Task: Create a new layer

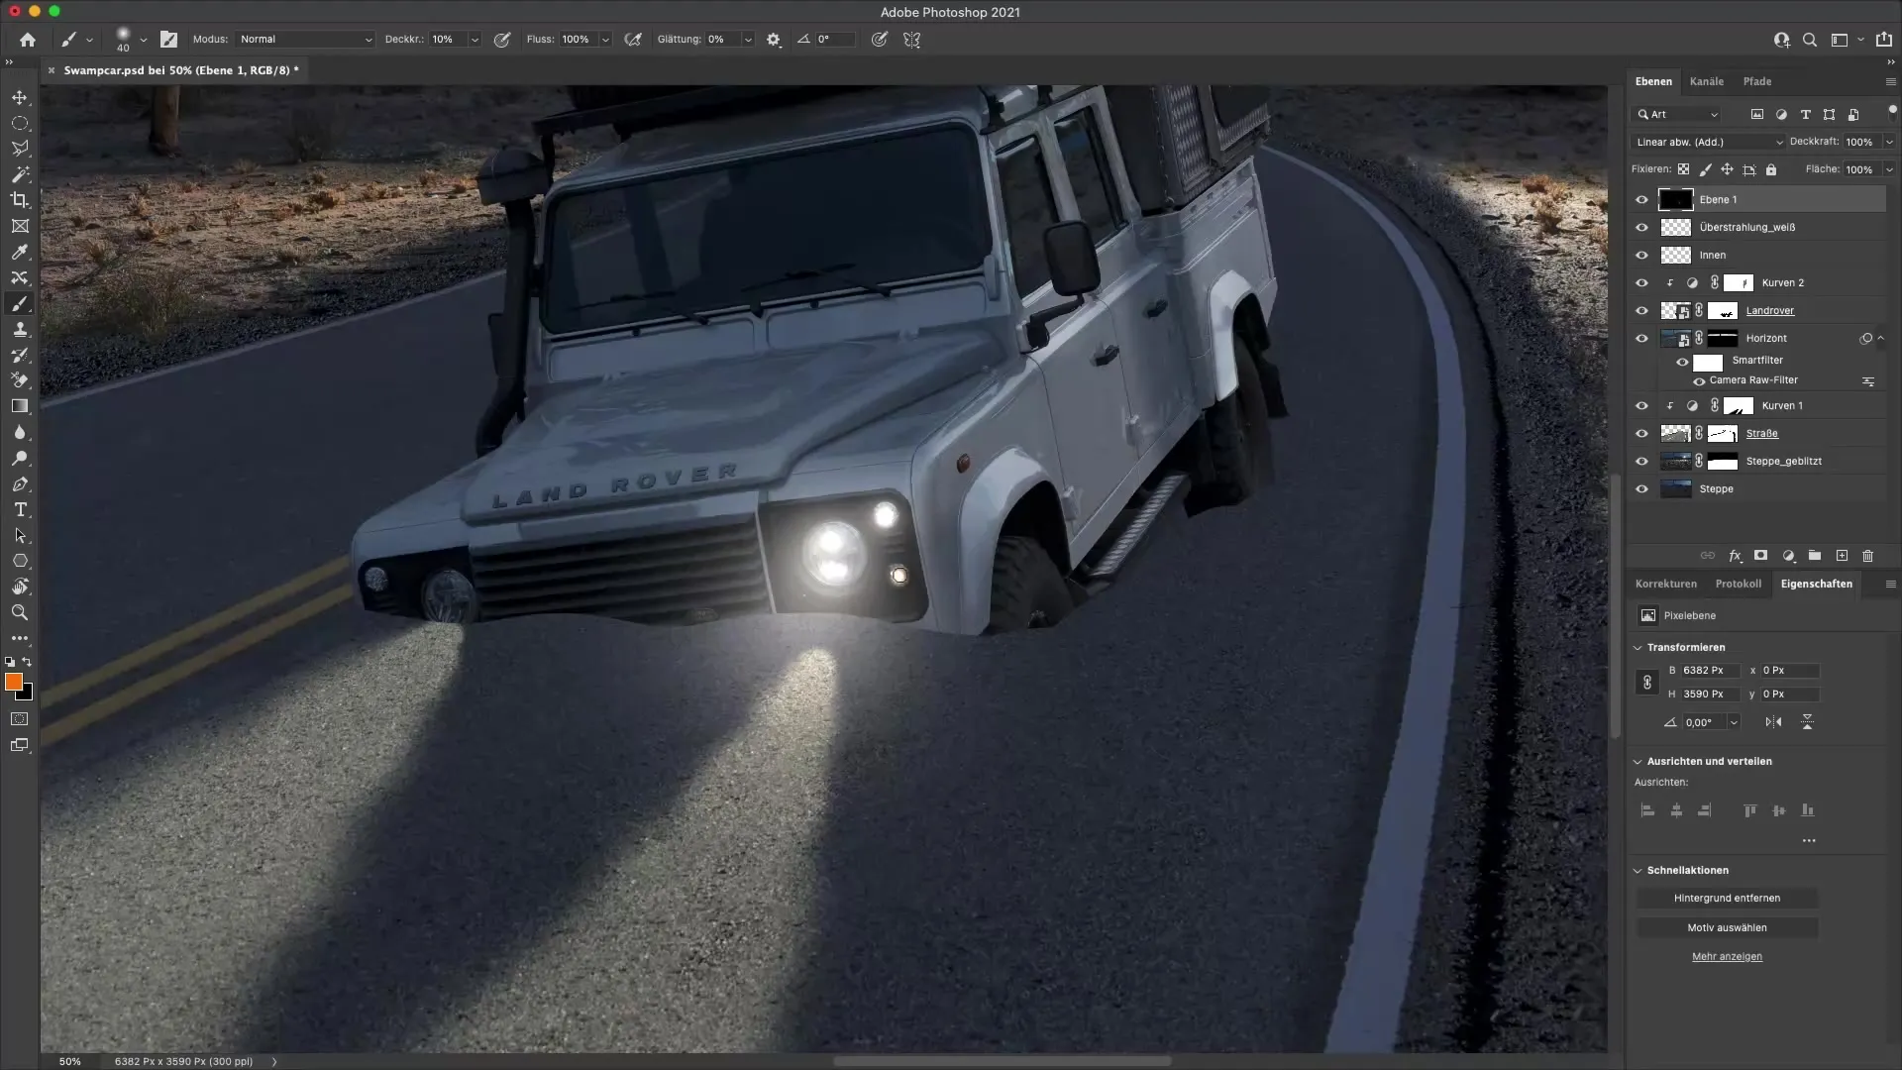Action: tap(1841, 556)
